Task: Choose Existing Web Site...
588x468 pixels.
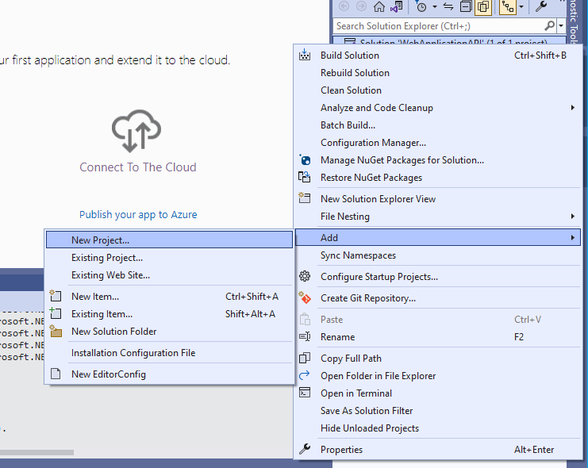Action: (x=169, y=275)
